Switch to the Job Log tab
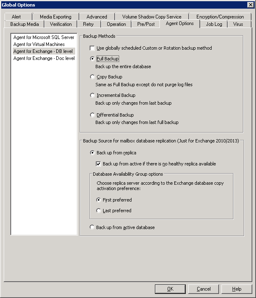The image size is (256, 298). pyautogui.click(x=214, y=24)
